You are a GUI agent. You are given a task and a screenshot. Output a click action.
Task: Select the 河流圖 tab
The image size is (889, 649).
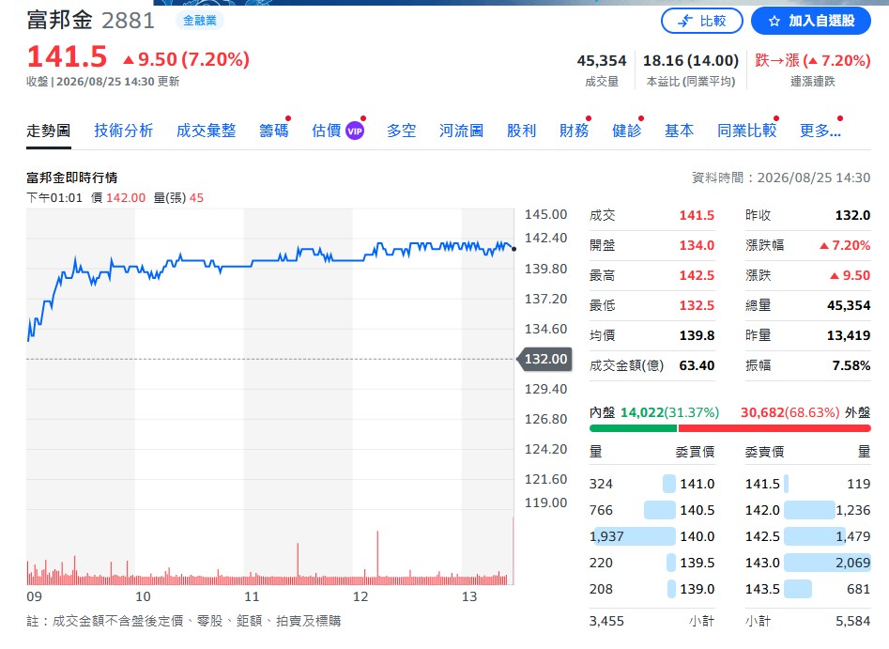point(462,131)
